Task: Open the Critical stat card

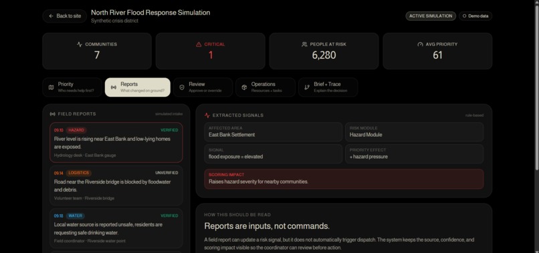Action: point(211,51)
